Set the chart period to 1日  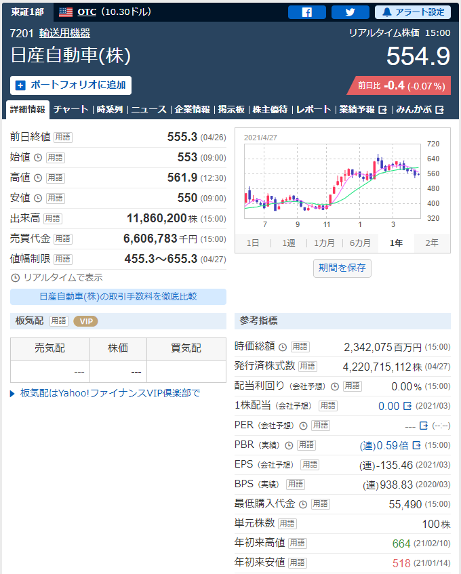(253, 243)
